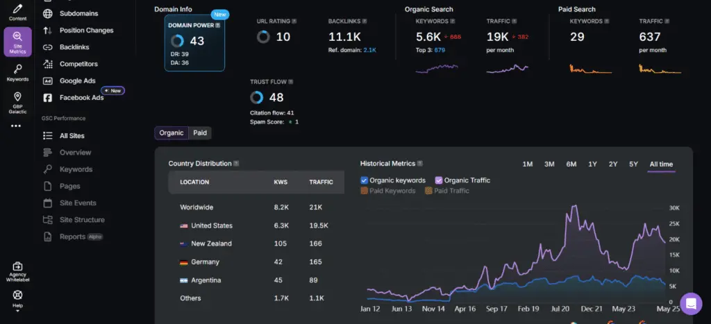This screenshot has height=324, width=711.
Task: Select the All time range
Action: point(661,164)
